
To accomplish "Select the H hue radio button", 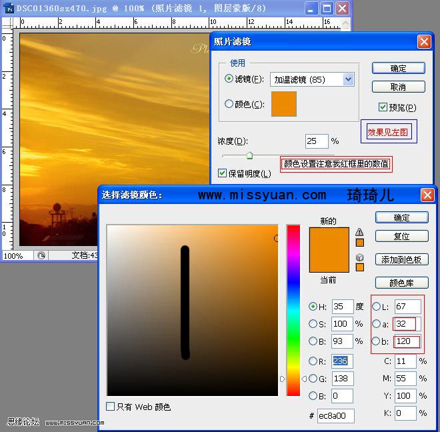I will pos(313,306).
